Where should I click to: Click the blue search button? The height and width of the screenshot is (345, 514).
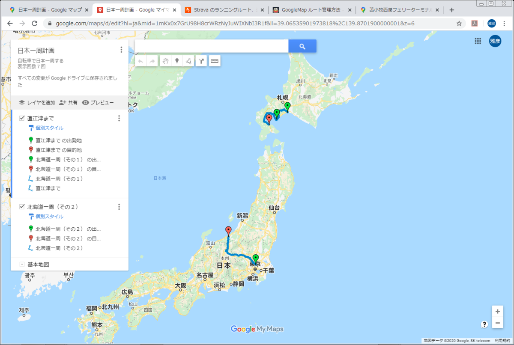(x=302, y=46)
